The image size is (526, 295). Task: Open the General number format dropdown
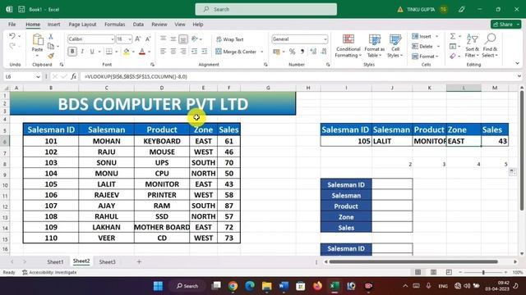[325, 39]
